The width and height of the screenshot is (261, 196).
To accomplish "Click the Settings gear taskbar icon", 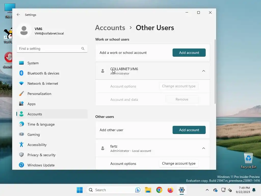I will 181,190.
